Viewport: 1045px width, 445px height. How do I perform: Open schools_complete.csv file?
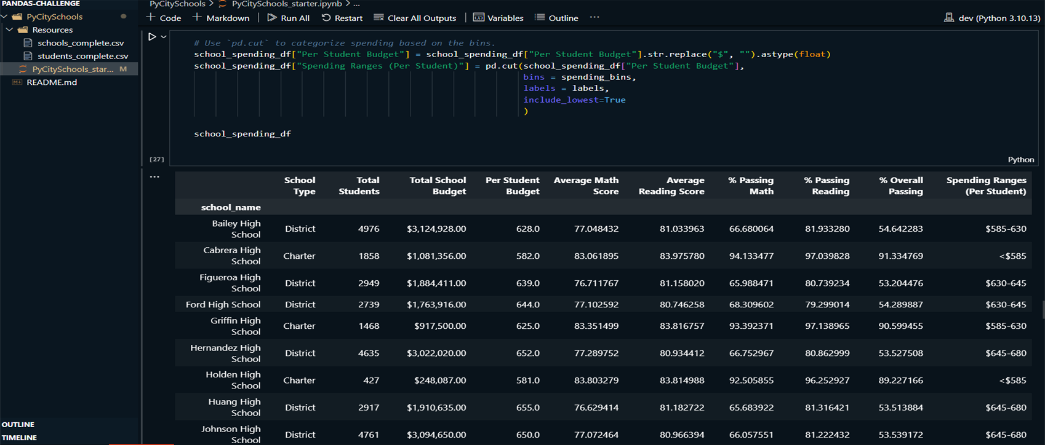(81, 43)
